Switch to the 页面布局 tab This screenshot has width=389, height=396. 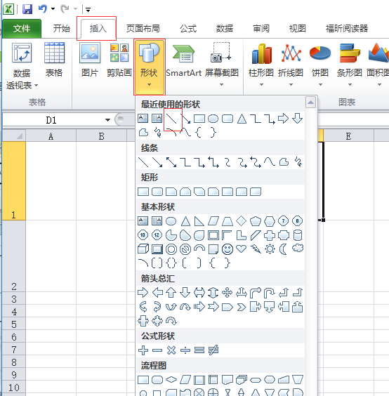143,29
